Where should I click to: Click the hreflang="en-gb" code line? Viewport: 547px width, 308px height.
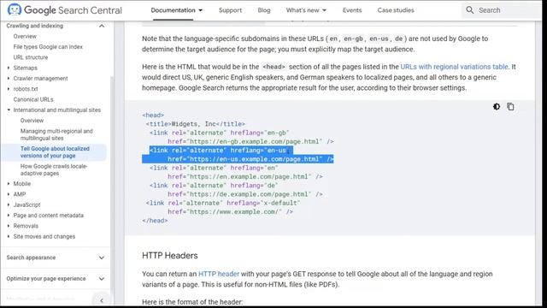(x=220, y=133)
